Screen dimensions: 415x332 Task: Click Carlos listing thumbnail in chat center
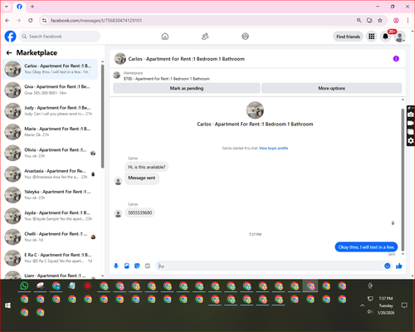(255, 110)
